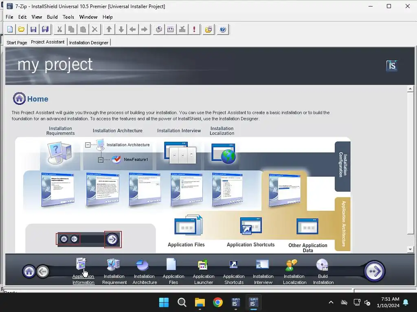Open the Help menu

tap(108, 17)
